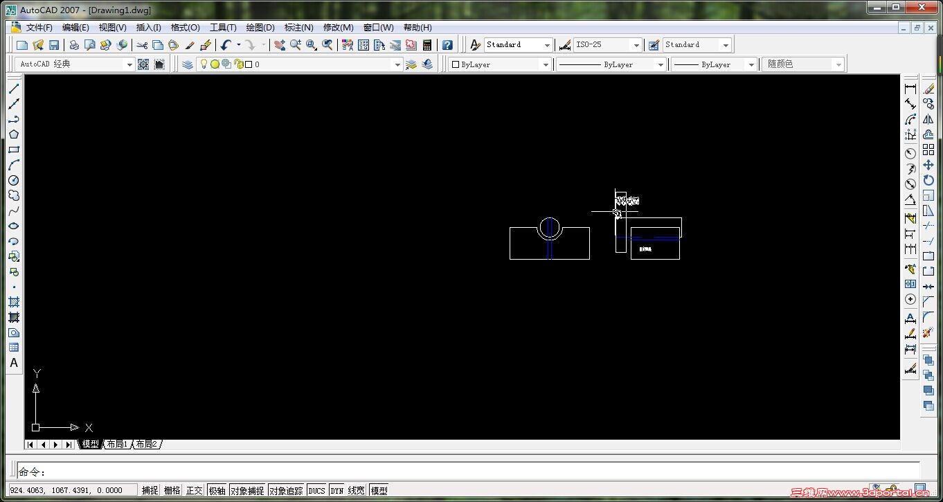Viewport: 943px width, 502px height.
Task: Toggle 对象捕捉 object snap
Action: pos(247,490)
